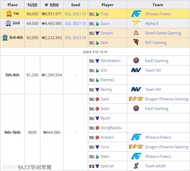This screenshot has width=190, height=171.
Task: Open the RYE Gaming team link
Action: pos(156,43)
